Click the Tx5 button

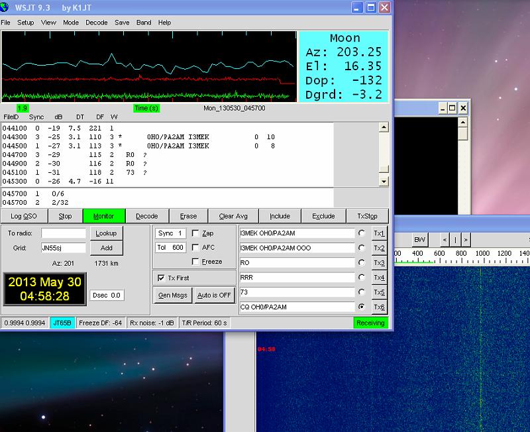tap(379, 292)
